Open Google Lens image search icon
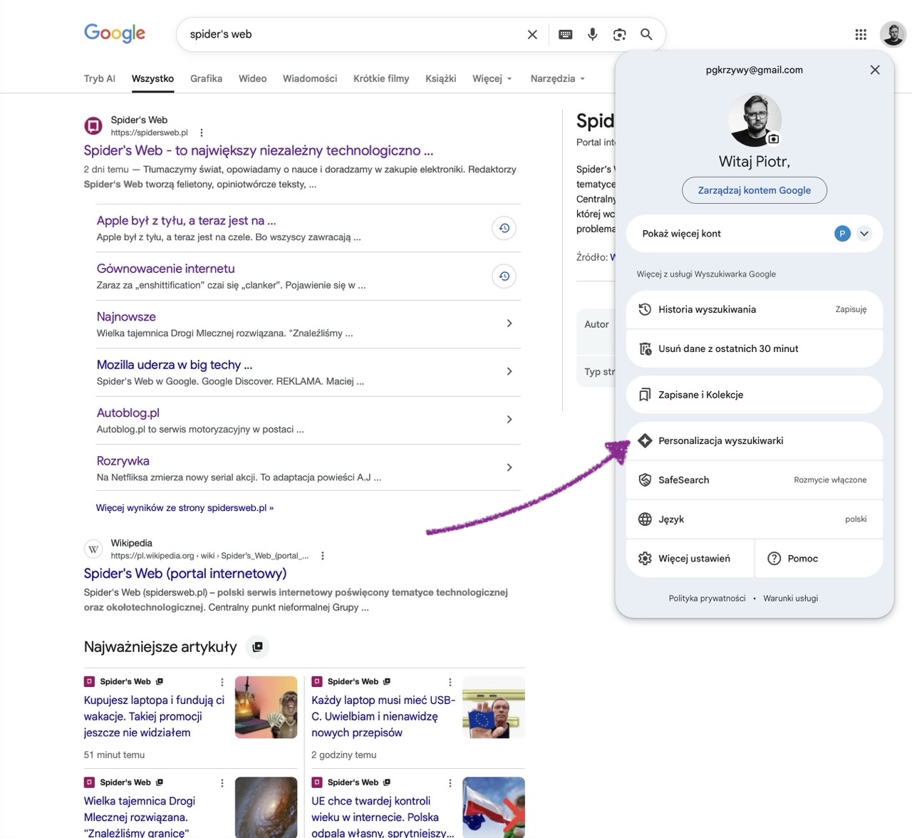 (x=619, y=34)
